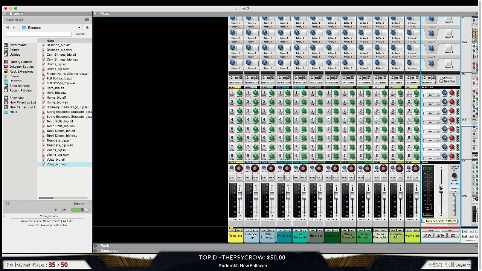Click the browser back navigation arrow
Image resolution: width=482 pixels, height=271 pixels.
tap(7, 27)
